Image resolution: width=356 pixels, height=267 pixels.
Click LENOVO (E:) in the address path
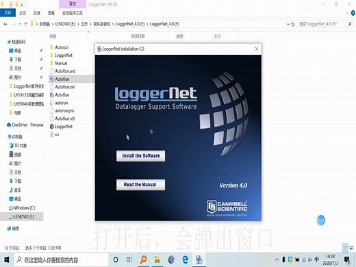[x=65, y=24]
